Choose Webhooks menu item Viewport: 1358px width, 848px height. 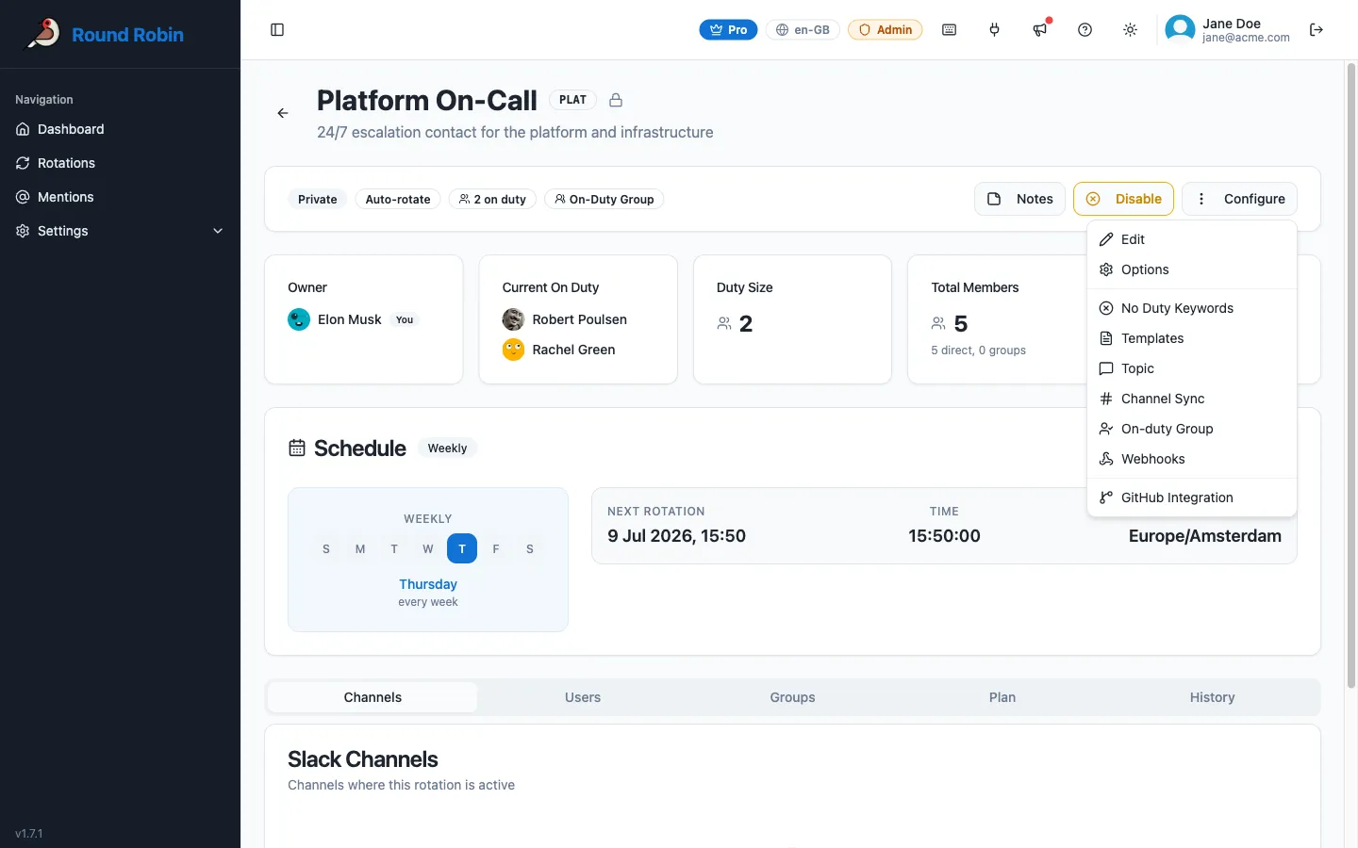pyautogui.click(x=1192, y=459)
